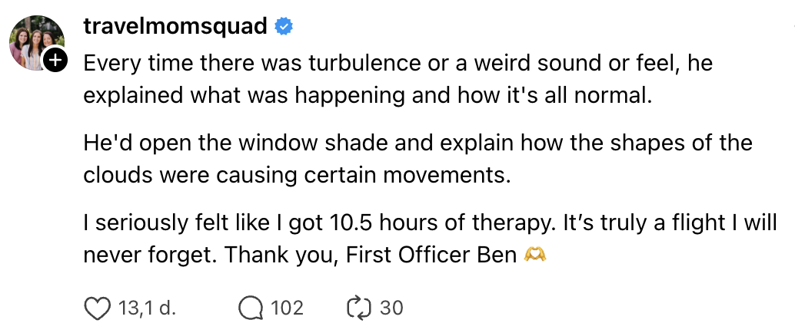Screen dimensions: 795x333
Task: Open the travelmomsquad profile picture
Action: 34,41
